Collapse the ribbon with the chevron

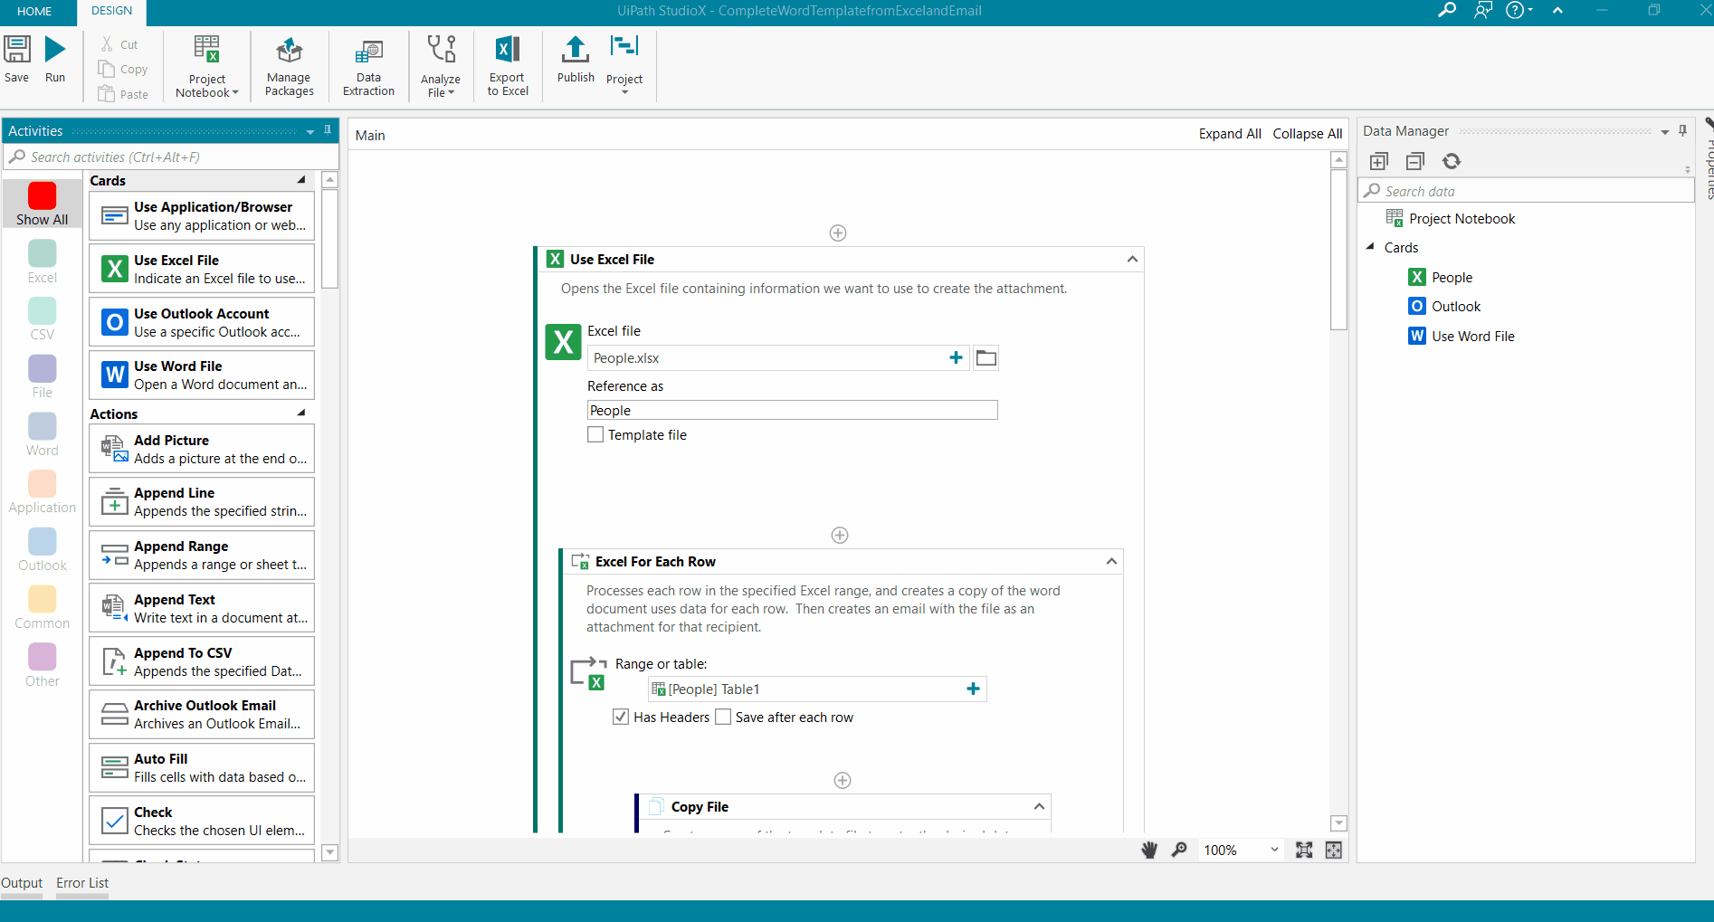click(1557, 11)
